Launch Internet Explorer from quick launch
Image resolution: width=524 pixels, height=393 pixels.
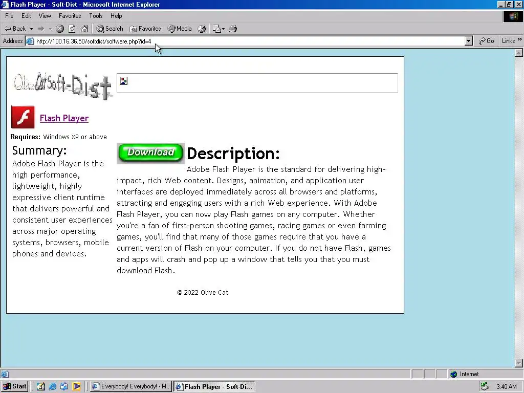coord(53,386)
